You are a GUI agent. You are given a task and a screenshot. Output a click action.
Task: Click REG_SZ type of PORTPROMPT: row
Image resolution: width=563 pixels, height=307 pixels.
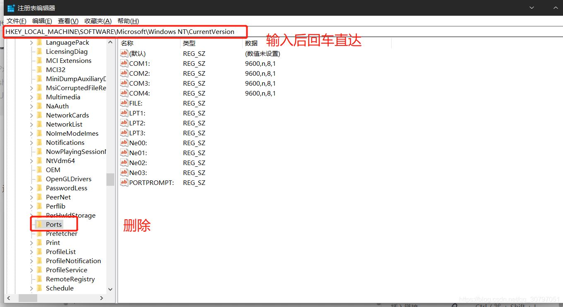click(x=194, y=183)
